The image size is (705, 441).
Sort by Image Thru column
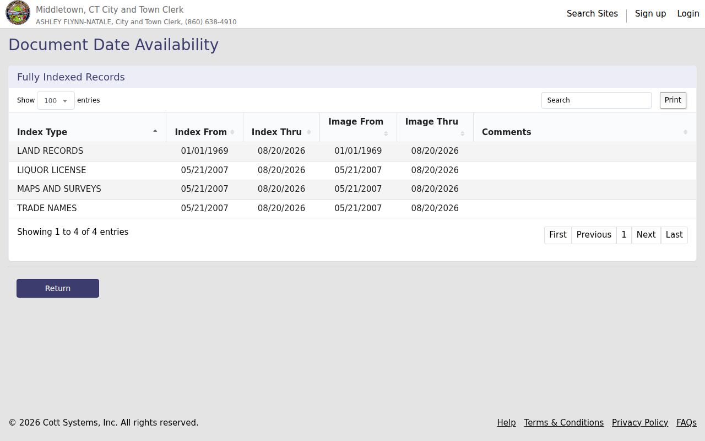[x=435, y=127]
